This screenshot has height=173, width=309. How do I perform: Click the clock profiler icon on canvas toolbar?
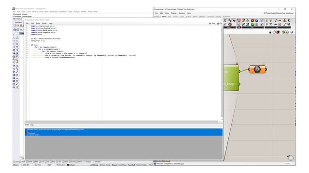(274, 32)
